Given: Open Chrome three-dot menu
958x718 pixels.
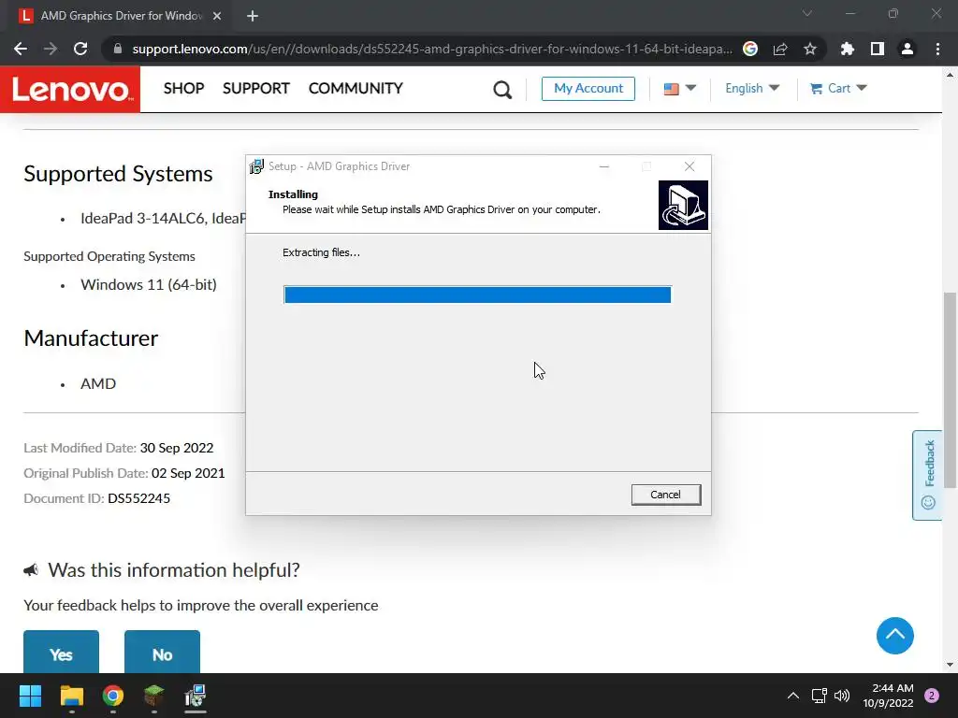Looking at the screenshot, I should tap(937, 49).
